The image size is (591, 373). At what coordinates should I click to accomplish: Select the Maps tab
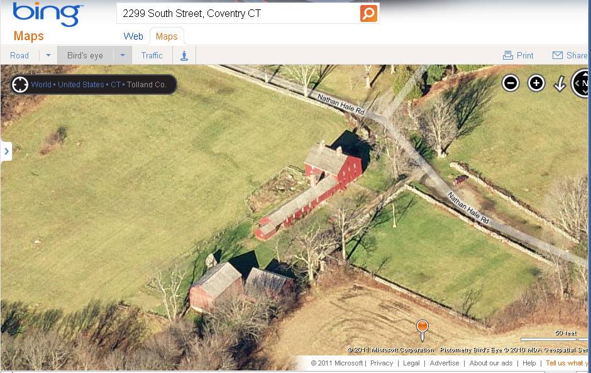167,36
